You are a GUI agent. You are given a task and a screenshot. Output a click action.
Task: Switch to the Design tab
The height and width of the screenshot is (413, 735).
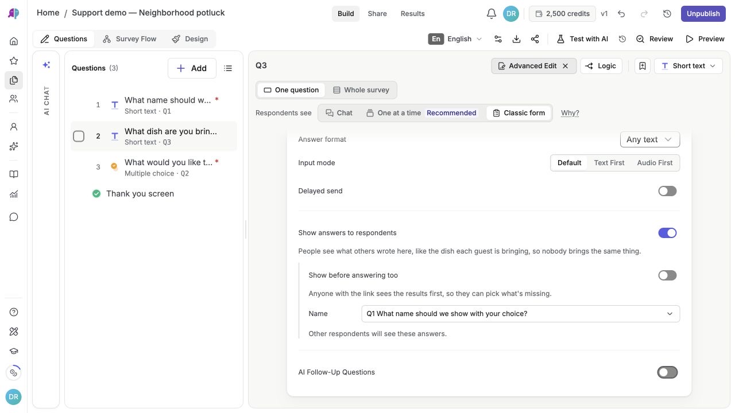[190, 39]
